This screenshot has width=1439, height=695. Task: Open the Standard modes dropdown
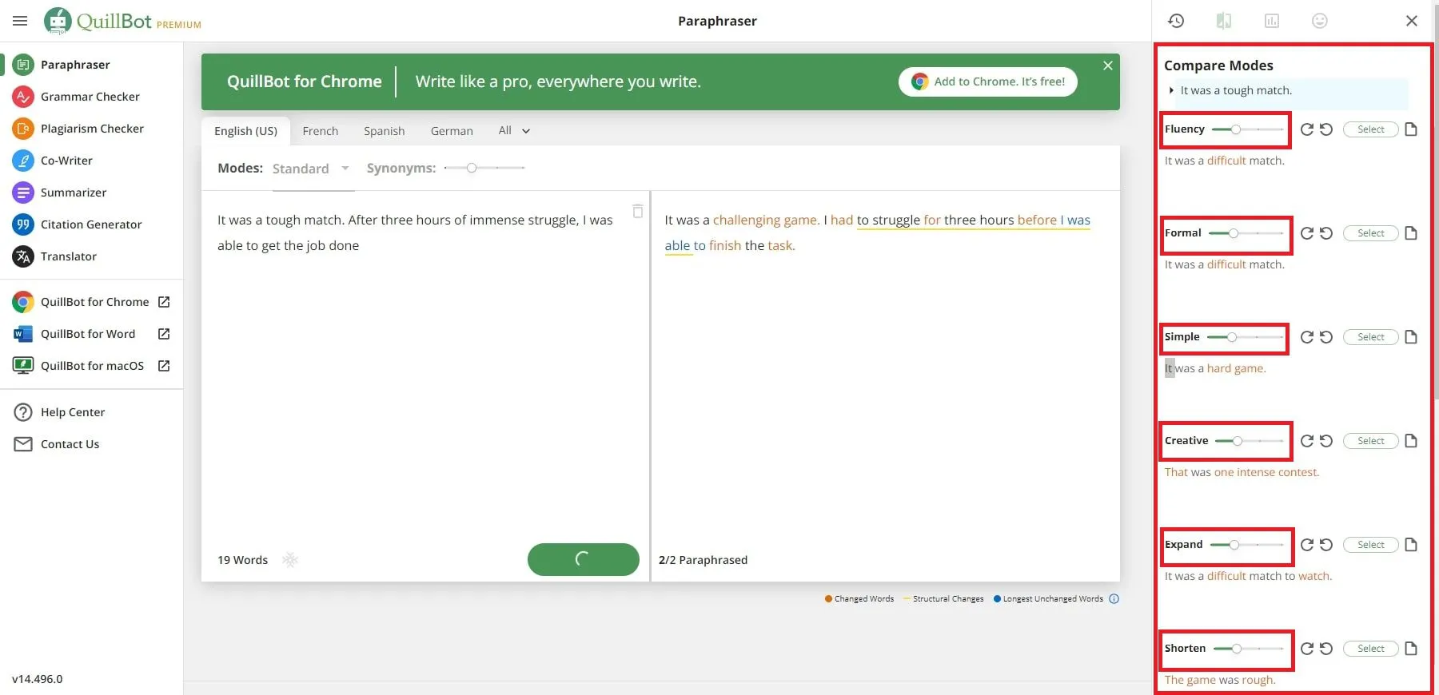311,169
